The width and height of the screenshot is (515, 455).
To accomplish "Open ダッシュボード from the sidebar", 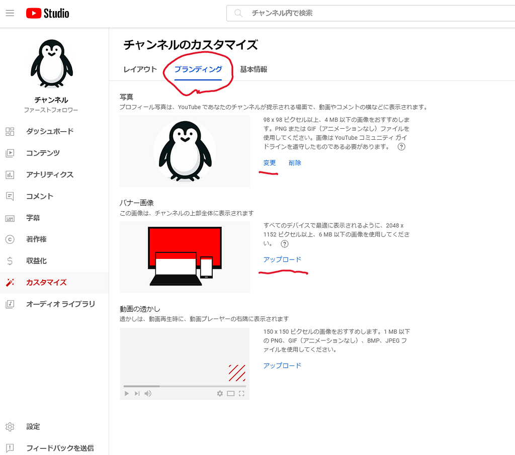I will click(x=50, y=131).
